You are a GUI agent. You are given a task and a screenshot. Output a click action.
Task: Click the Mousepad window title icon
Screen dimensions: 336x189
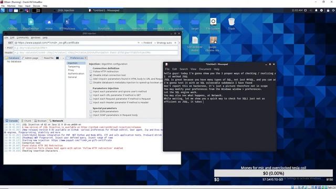tap(166, 64)
